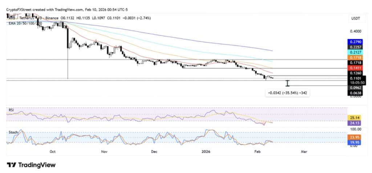Image resolution: width=372 pixels, height=173 pixels.
Task: Click the price range measurement bracket icon
Action: [x=287, y=83]
